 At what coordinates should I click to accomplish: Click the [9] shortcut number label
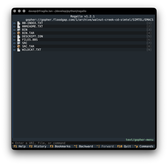(x=149, y=50)
